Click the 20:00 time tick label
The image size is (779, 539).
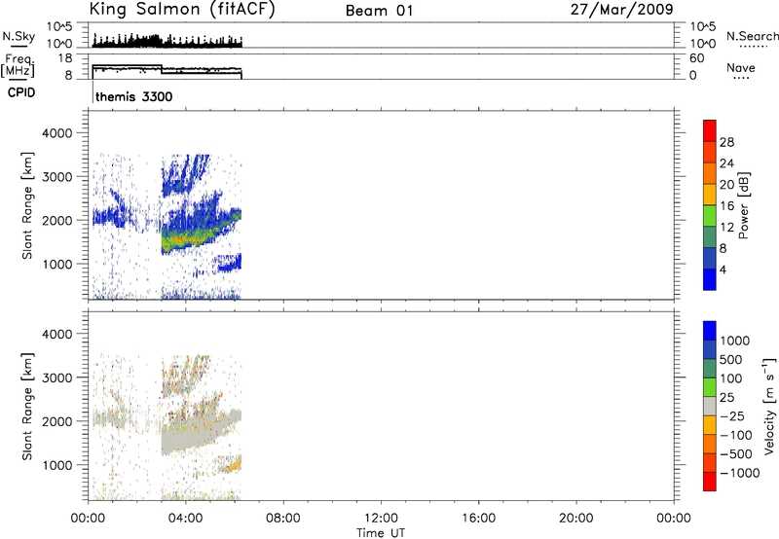(x=575, y=519)
